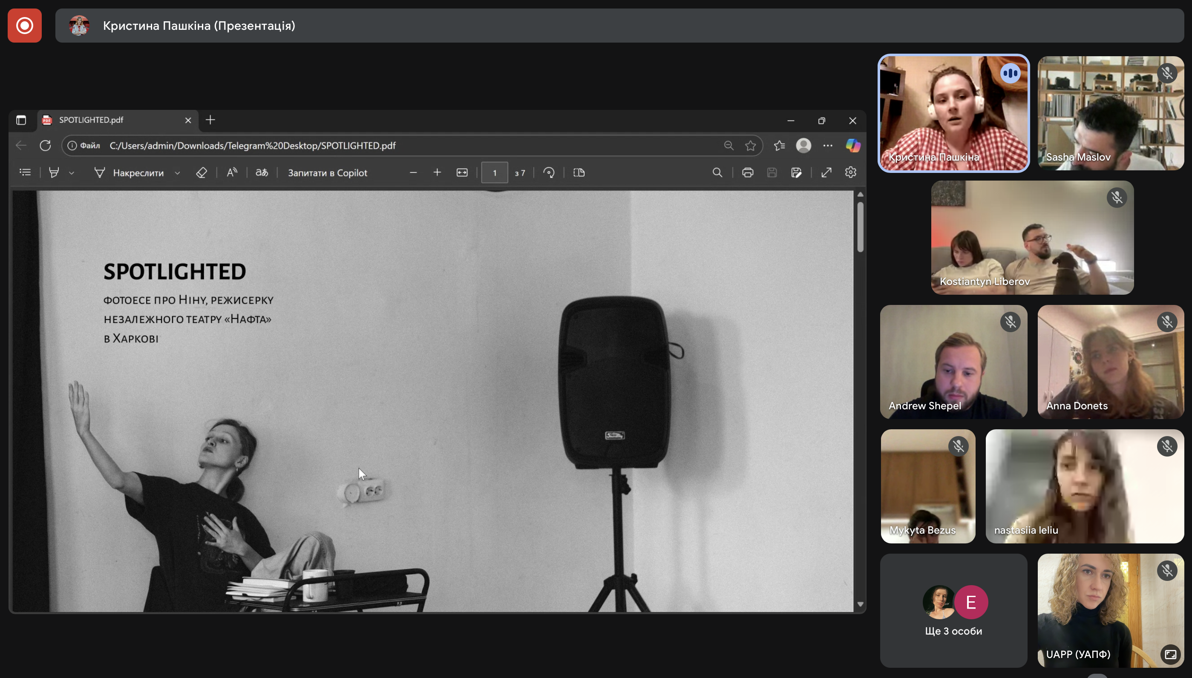Click the page number input field
The width and height of the screenshot is (1192, 678).
point(494,173)
